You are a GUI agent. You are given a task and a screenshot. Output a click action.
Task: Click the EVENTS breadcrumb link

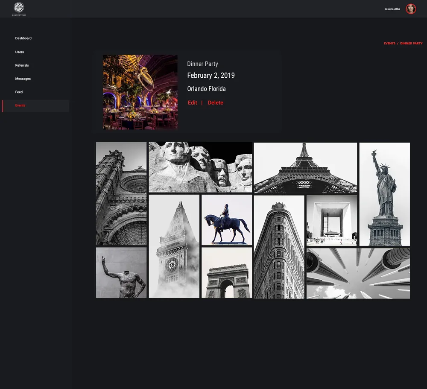click(389, 43)
